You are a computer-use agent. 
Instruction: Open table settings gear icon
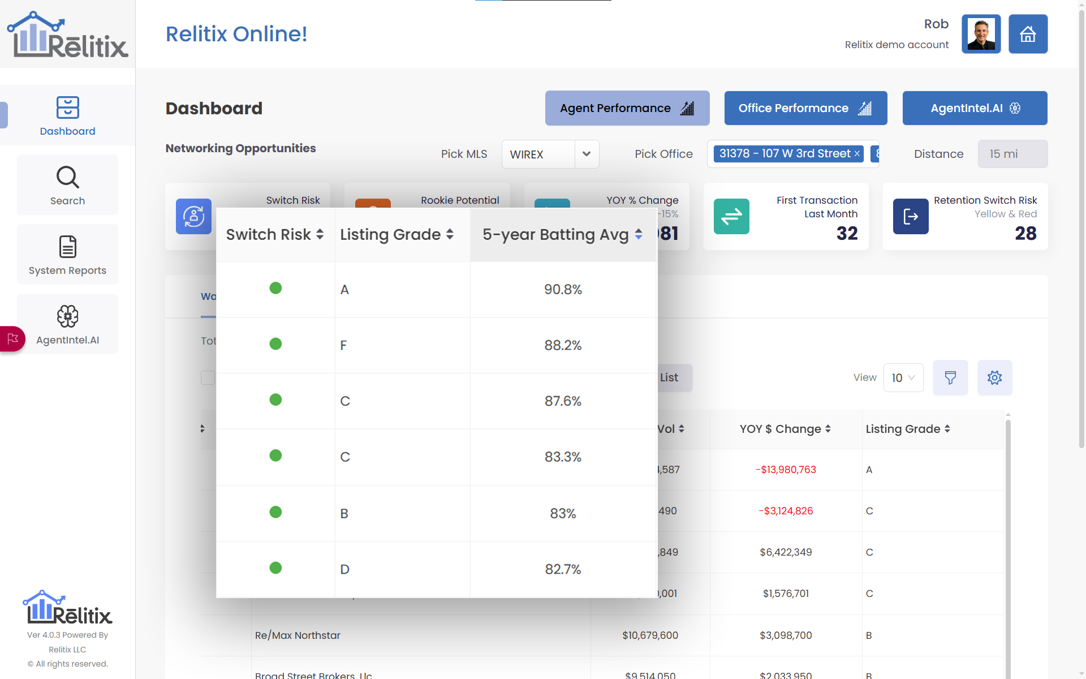coord(994,377)
